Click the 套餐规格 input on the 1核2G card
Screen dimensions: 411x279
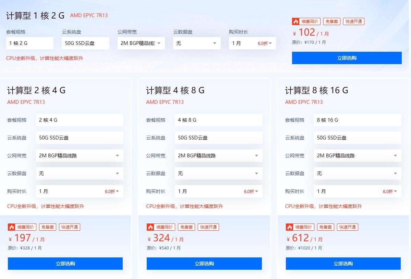click(x=30, y=43)
